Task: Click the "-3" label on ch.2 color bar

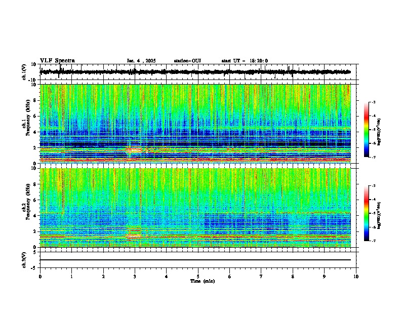Action: click(x=373, y=186)
